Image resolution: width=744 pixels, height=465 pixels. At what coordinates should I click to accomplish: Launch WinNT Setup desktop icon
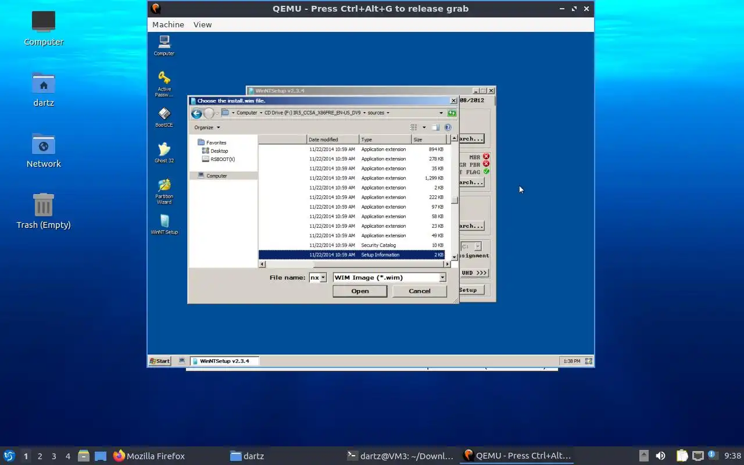tap(164, 224)
